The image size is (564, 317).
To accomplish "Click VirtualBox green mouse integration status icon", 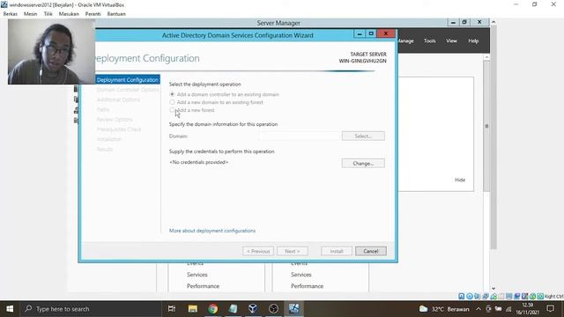I will pos(532,296).
